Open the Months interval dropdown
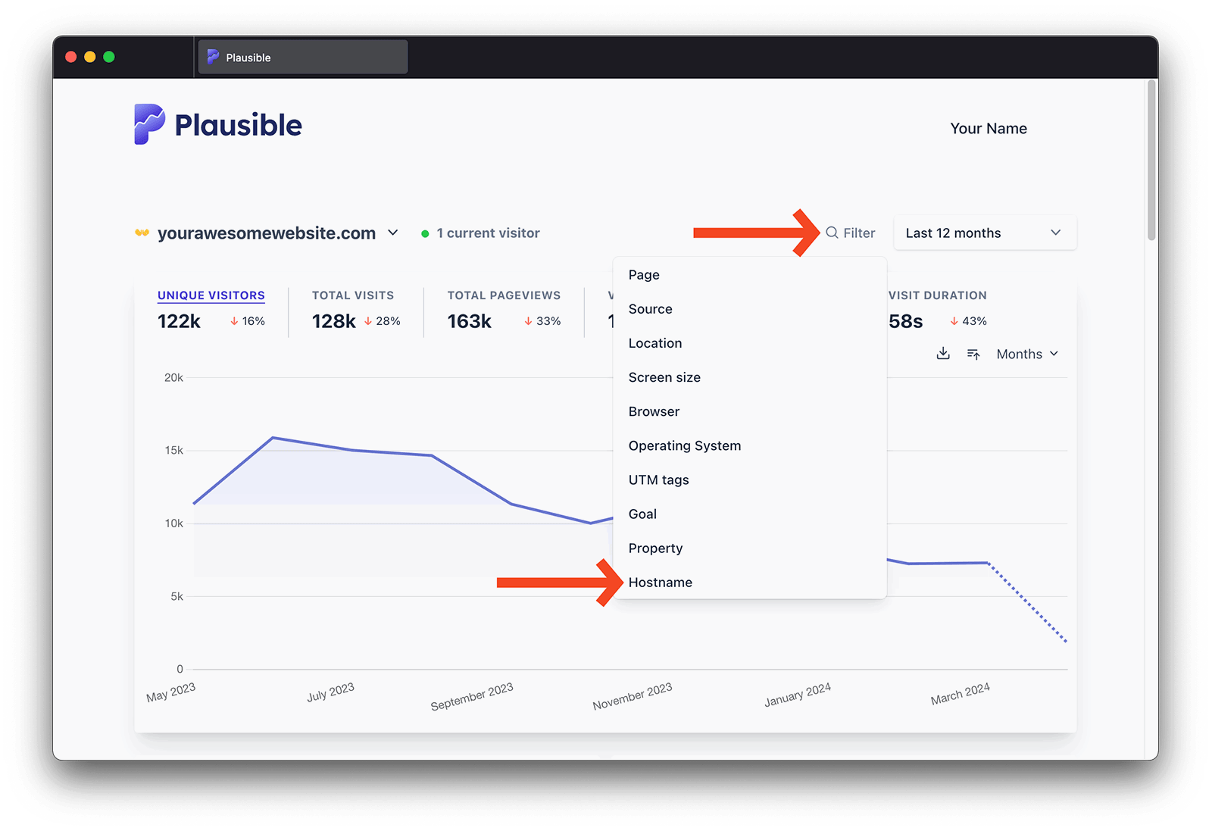The width and height of the screenshot is (1212, 831). click(x=1026, y=354)
